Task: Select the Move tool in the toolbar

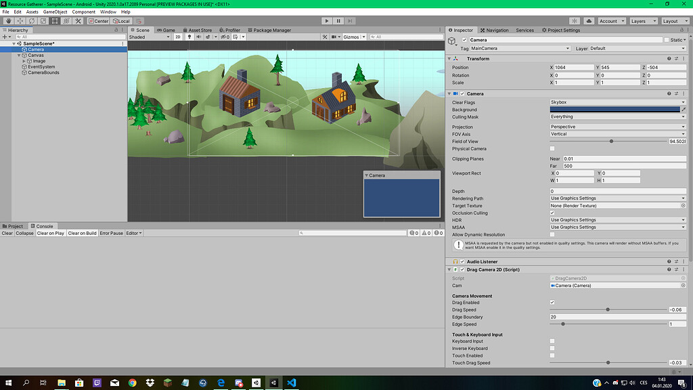Action: pyautogui.click(x=20, y=20)
